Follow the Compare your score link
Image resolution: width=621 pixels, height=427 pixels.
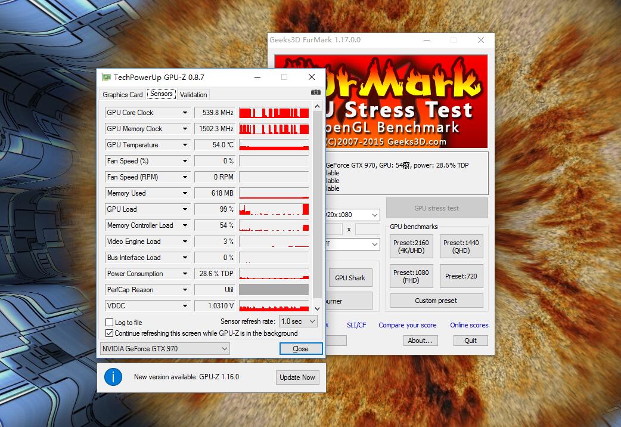(x=408, y=325)
